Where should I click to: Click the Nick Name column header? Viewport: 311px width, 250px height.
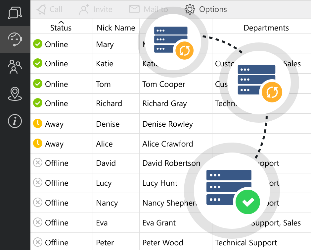[116, 28]
